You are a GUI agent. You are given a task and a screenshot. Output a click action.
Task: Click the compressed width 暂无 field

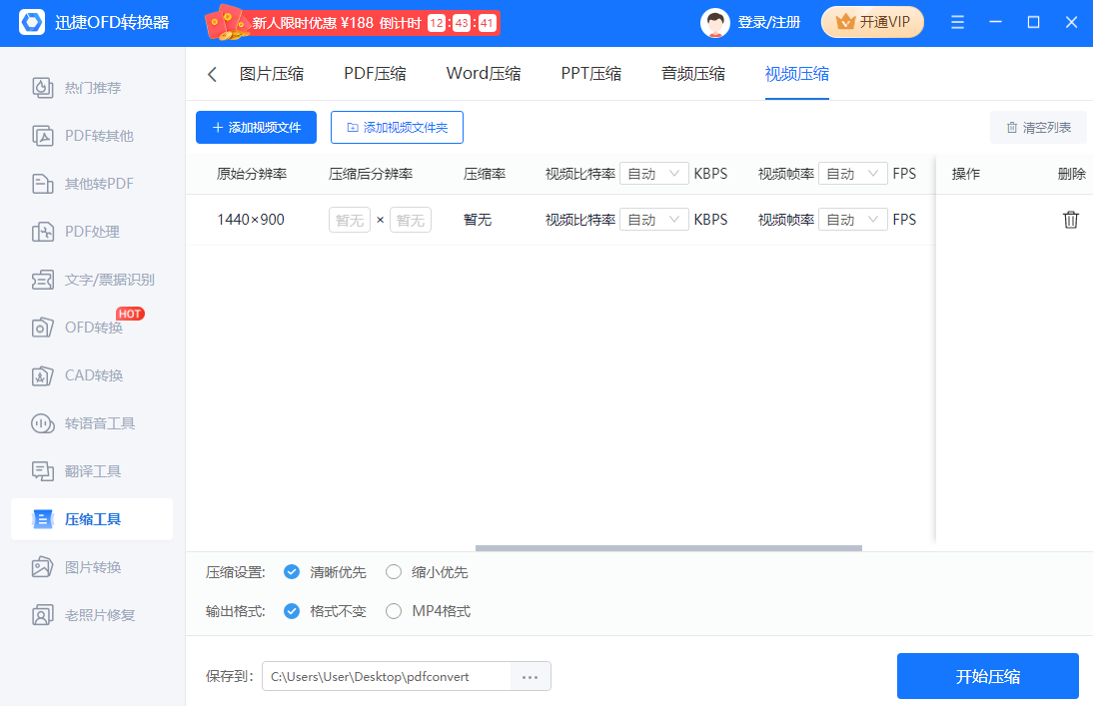pos(350,221)
